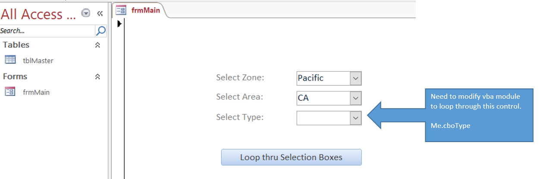Collapse the Tables group
The height and width of the screenshot is (179, 546).
pyautogui.click(x=97, y=45)
